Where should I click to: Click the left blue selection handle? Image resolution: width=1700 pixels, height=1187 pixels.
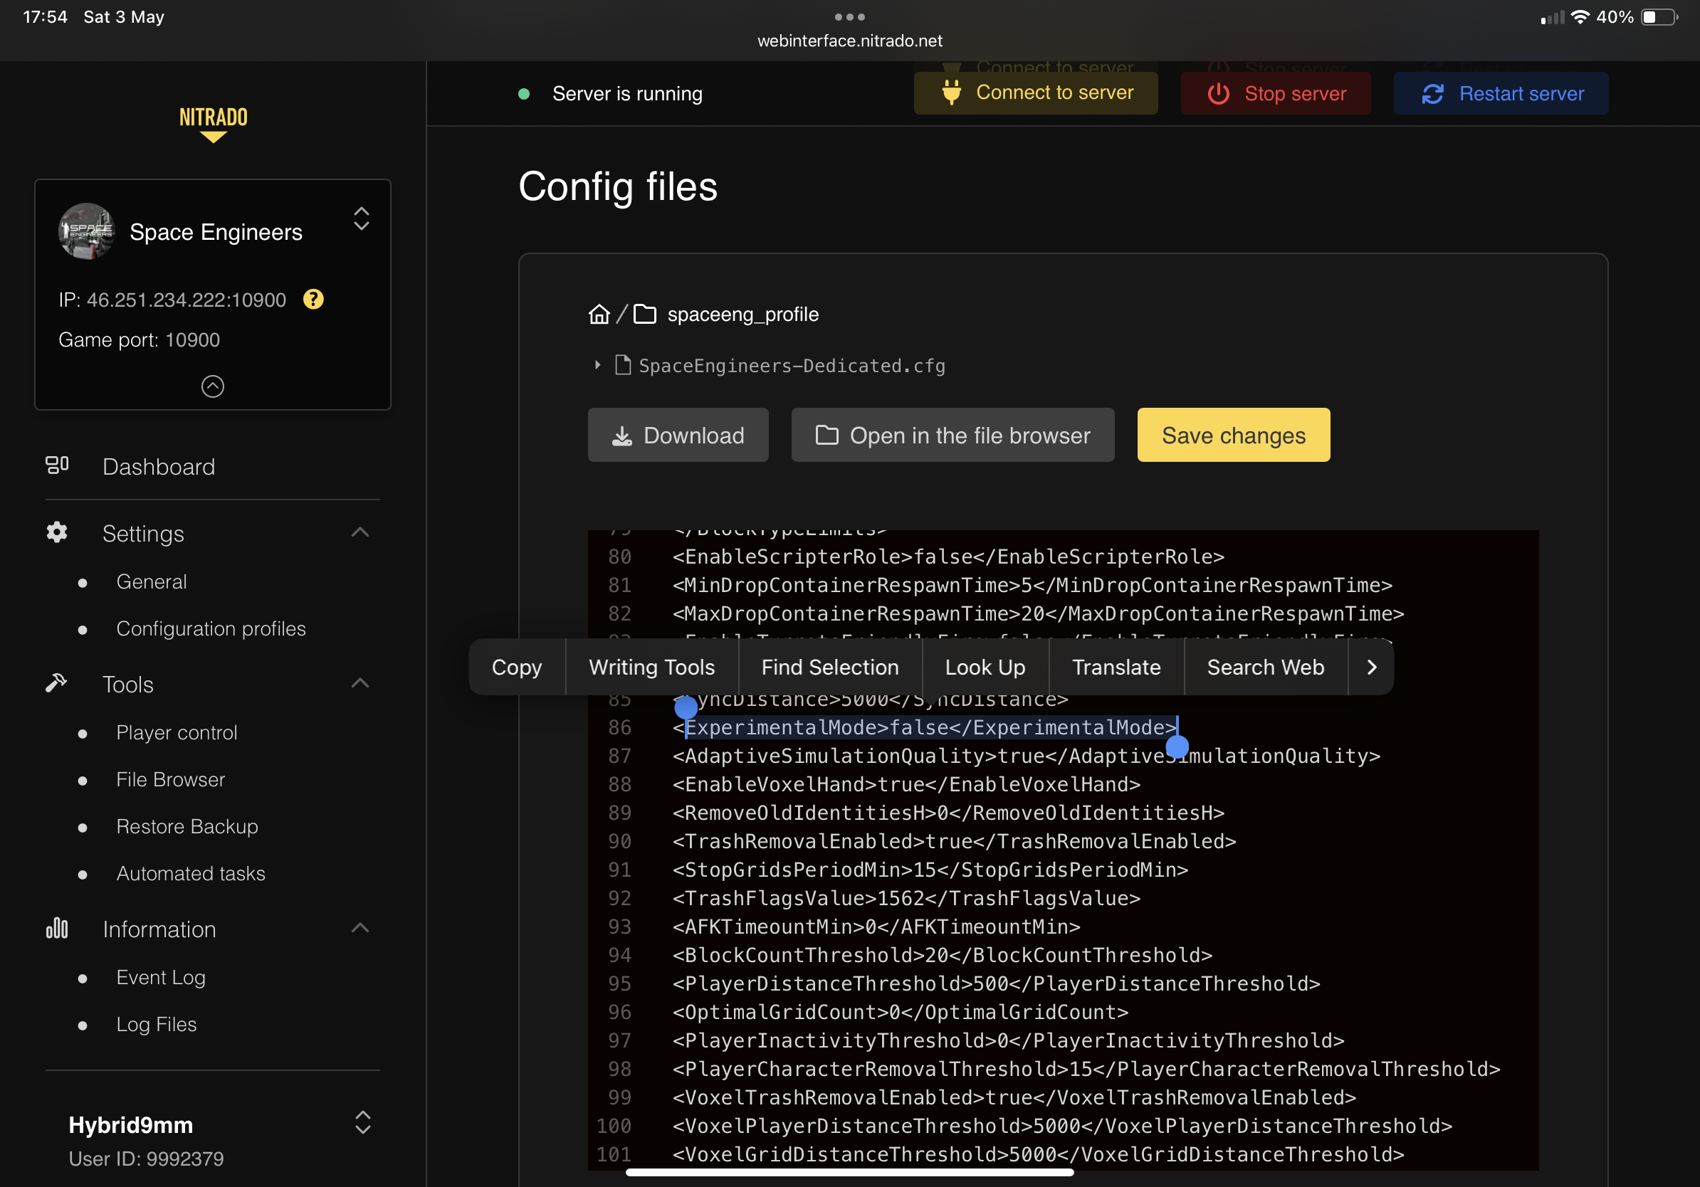(x=686, y=707)
